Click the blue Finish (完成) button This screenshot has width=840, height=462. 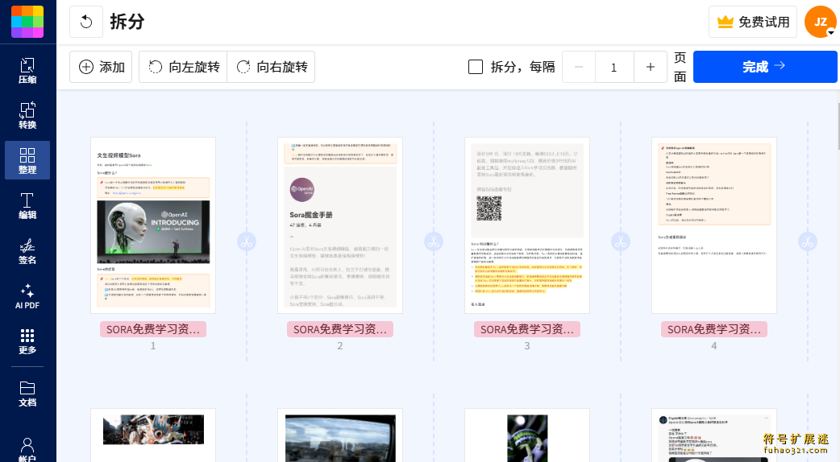pos(765,67)
